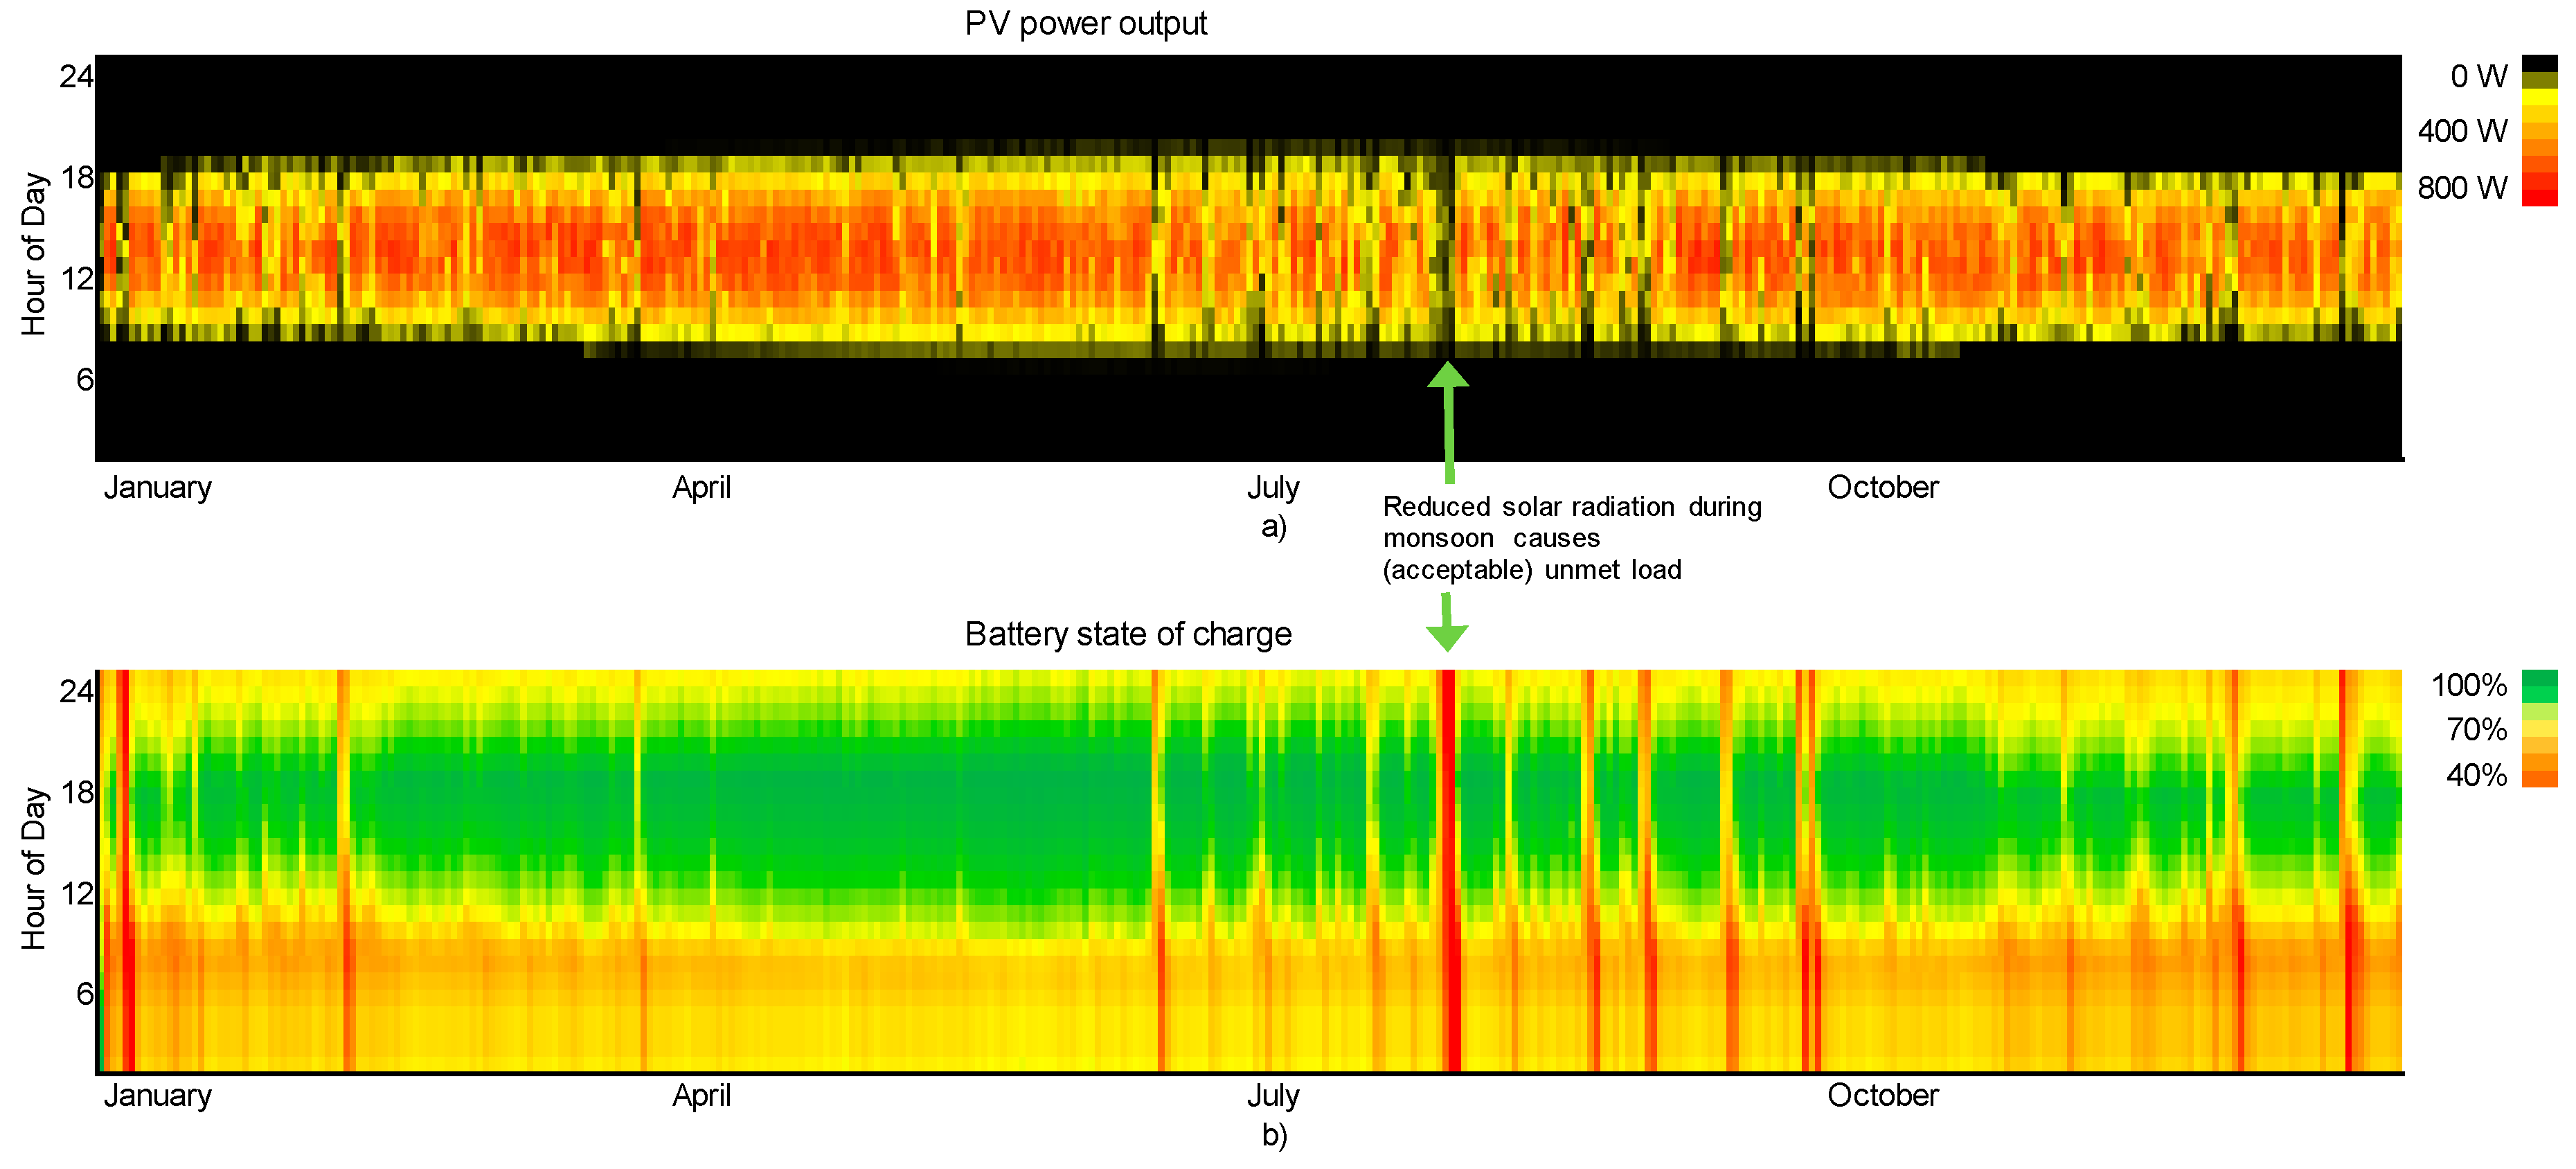The height and width of the screenshot is (1169, 2576).
Task: Click the 'b)' subfigure label
Action: [1274, 1136]
